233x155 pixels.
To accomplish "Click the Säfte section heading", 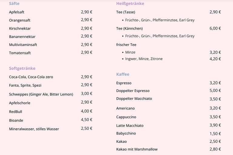I will (x=14, y=4).
